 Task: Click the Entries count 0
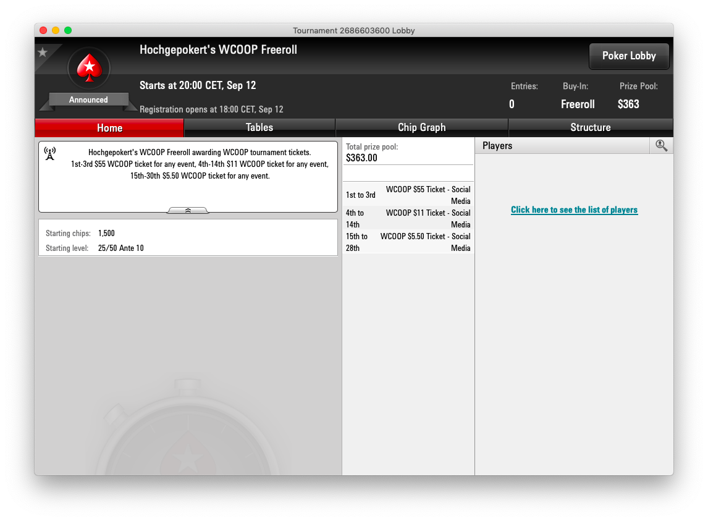coord(512,104)
